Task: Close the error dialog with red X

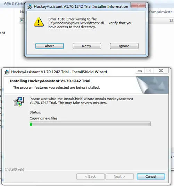Action: tap(138, 5)
